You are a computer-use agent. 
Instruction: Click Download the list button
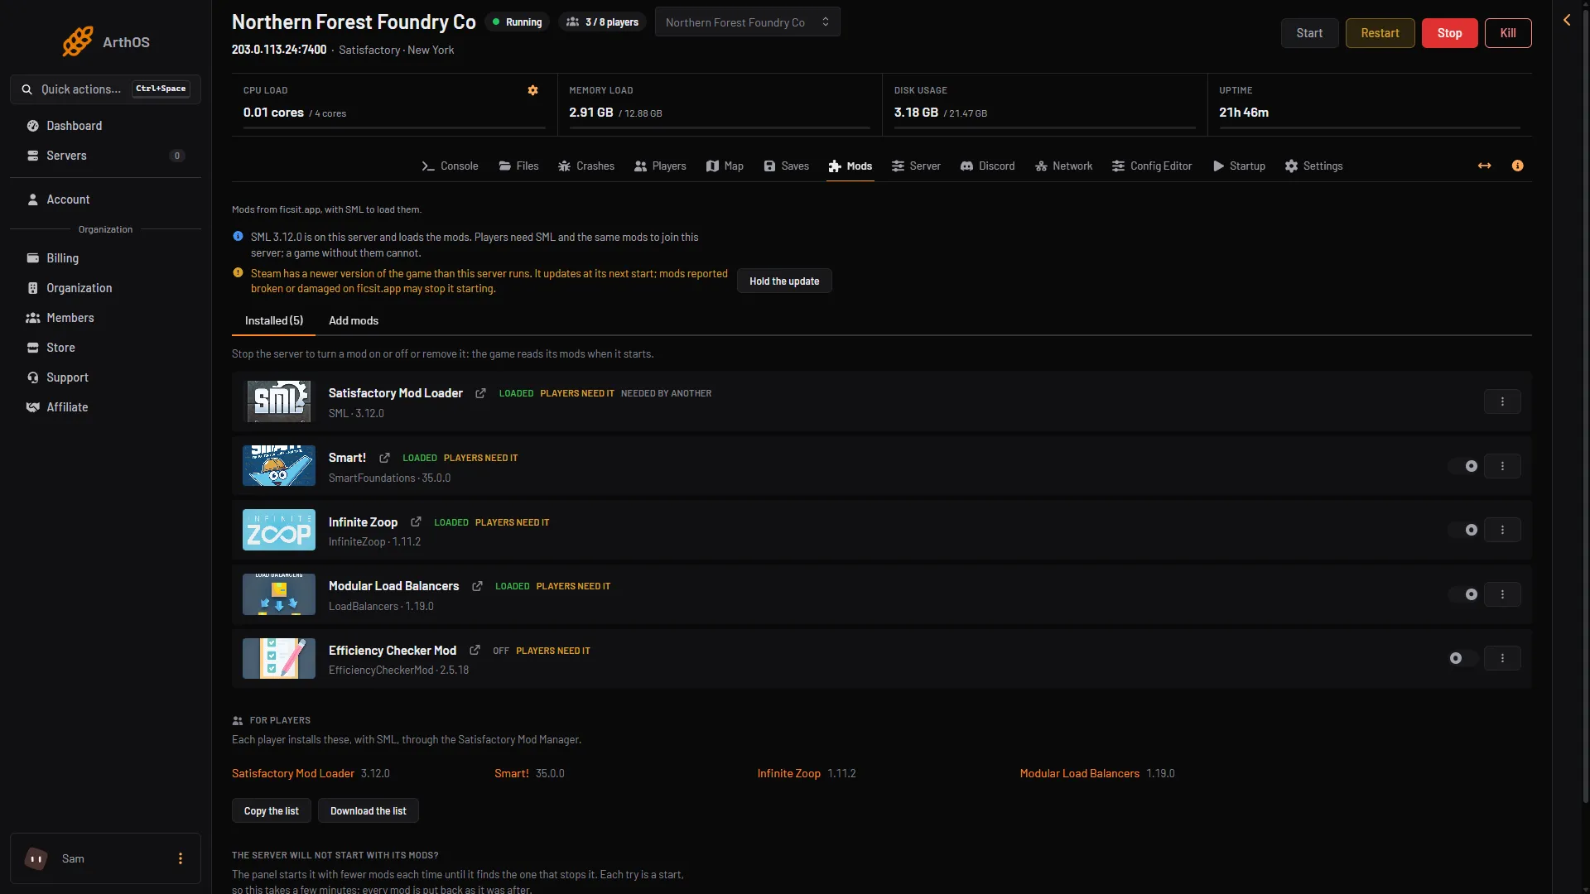[x=369, y=811]
